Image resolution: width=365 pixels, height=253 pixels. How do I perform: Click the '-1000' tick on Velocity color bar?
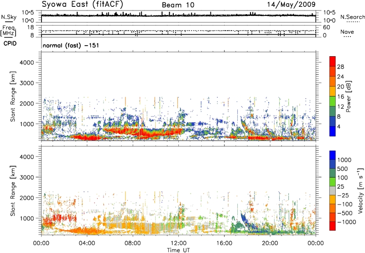click(x=347, y=222)
